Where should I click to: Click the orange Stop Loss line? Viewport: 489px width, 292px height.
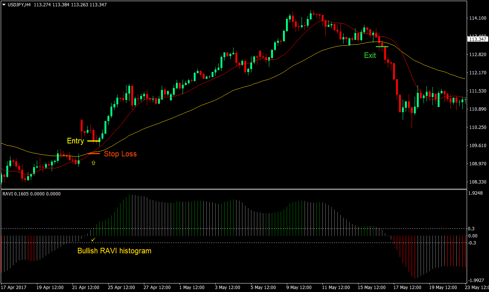pyautogui.click(x=93, y=153)
